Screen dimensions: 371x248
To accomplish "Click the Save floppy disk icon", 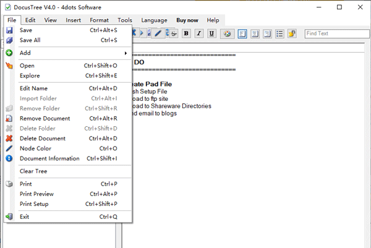I will point(9,30).
